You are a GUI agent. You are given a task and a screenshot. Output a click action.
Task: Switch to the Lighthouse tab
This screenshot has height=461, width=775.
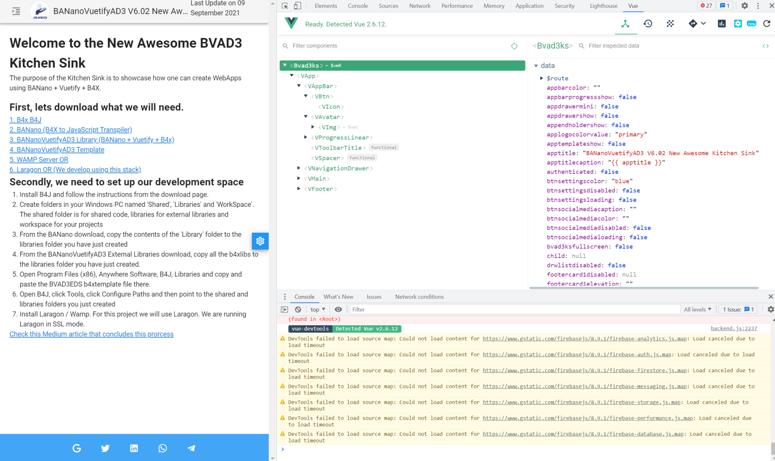point(603,6)
